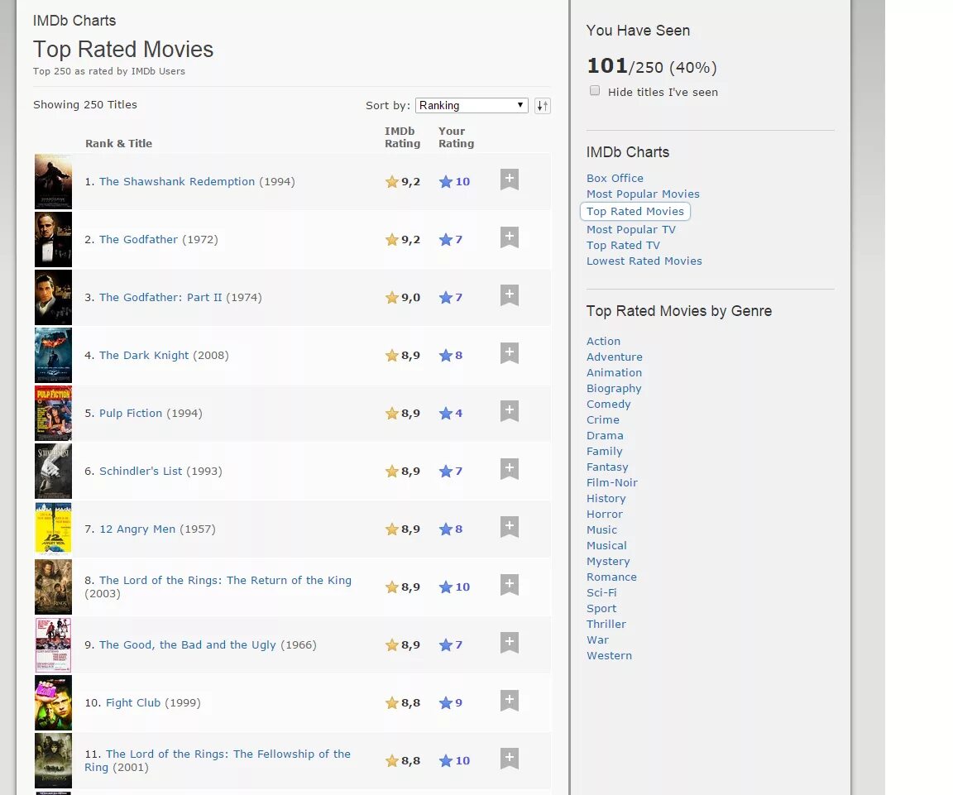Viewport: 953px width, 795px height.
Task: Open Most Popular TV chart
Action: pyautogui.click(x=631, y=229)
